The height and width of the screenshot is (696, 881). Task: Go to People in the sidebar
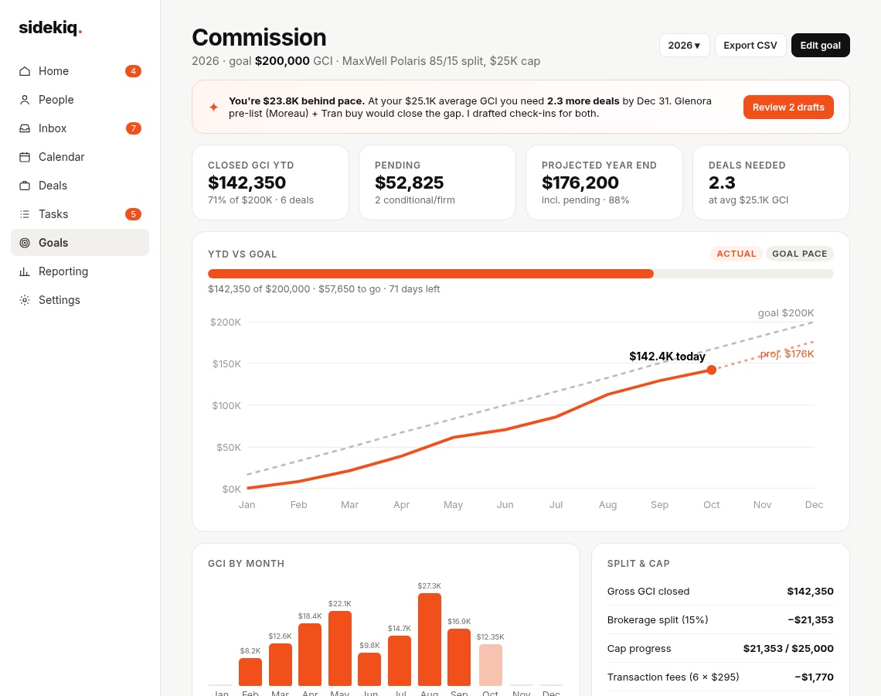[x=80, y=100]
